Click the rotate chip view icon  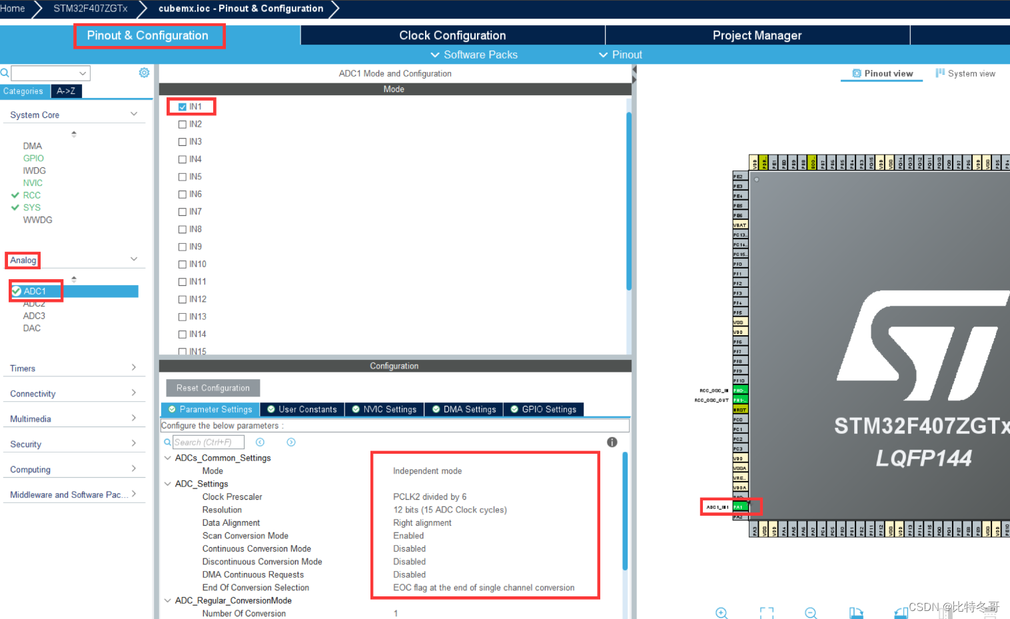point(856,613)
